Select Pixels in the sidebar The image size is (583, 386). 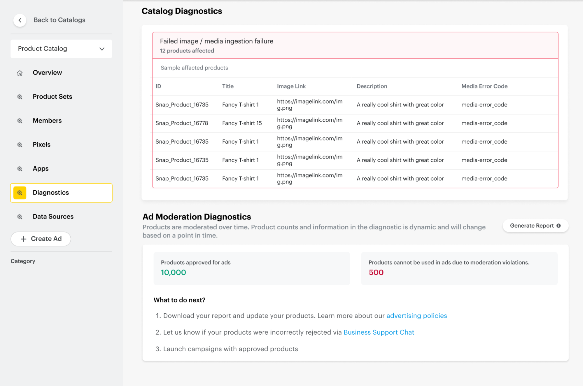coord(41,144)
